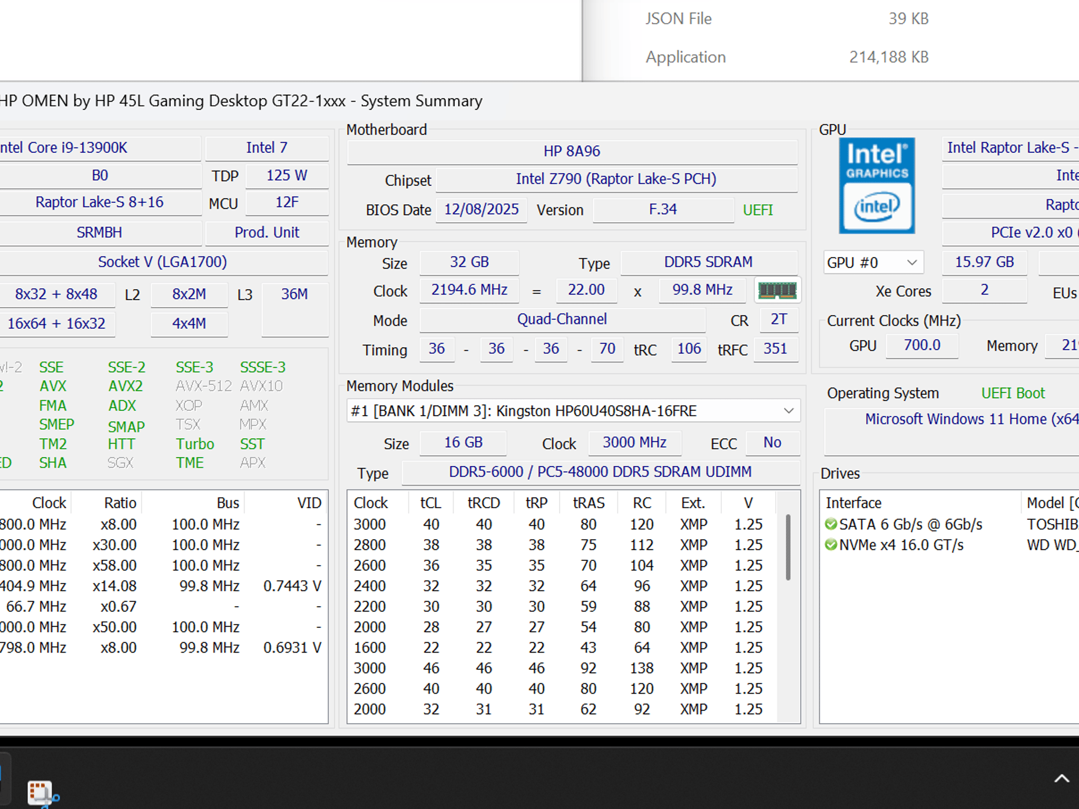Screen dimensions: 1079x809
Task: Click the Intel Raptor Lake-S GPU name field
Action: [x=1011, y=148]
